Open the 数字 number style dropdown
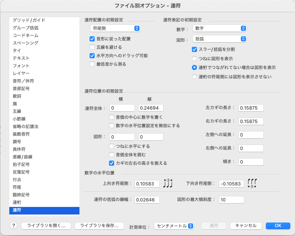Image resolution: width=295 pixels, height=236 pixels. coord(219,28)
